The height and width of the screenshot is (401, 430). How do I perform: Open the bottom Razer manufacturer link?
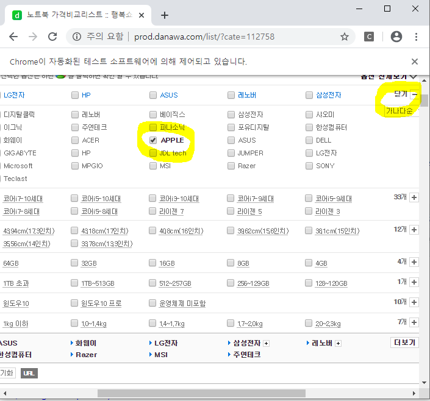(87, 355)
